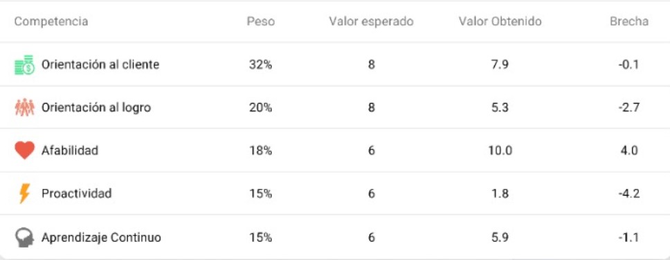670x260 pixels.
Task: Click the green money icon for Orientación al cliente
Action: (24, 65)
